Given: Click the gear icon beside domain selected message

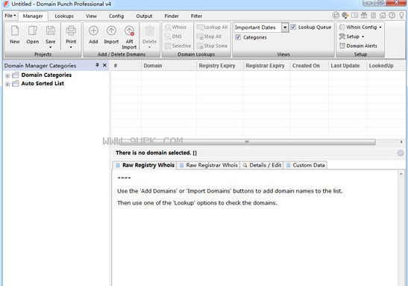Looking at the screenshot, I should [x=401, y=153].
